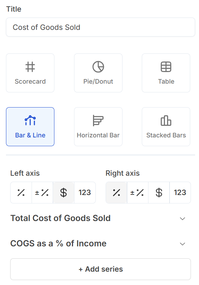Set right axis to percent format
Viewport: 199px width, 285px height.
click(x=117, y=193)
